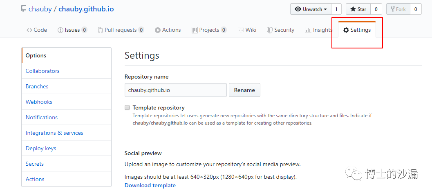432x193 pixels.
Task: Click the Wiki book icon
Action: 241,30
